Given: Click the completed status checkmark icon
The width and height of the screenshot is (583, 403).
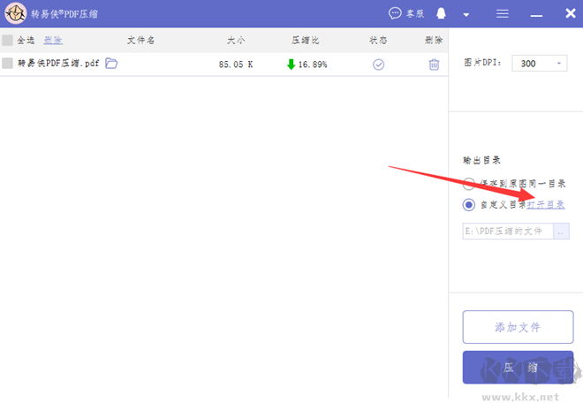Looking at the screenshot, I should 379,65.
